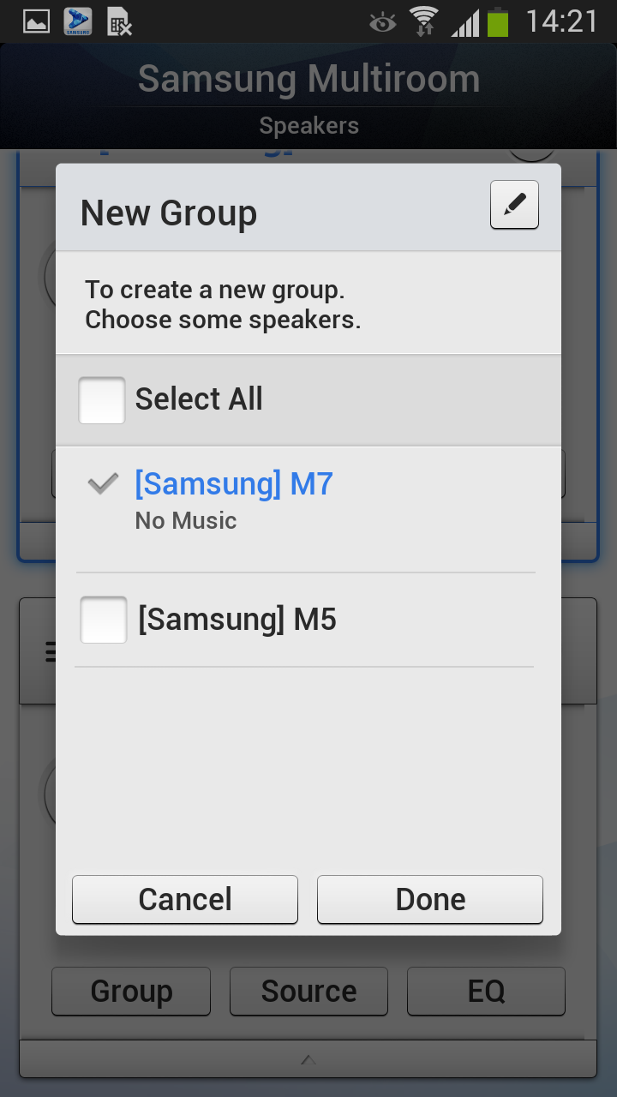Viewport: 617px width, 1097px height.
Task: Open the Group button behind the dialog
Action: click(131, 991)
